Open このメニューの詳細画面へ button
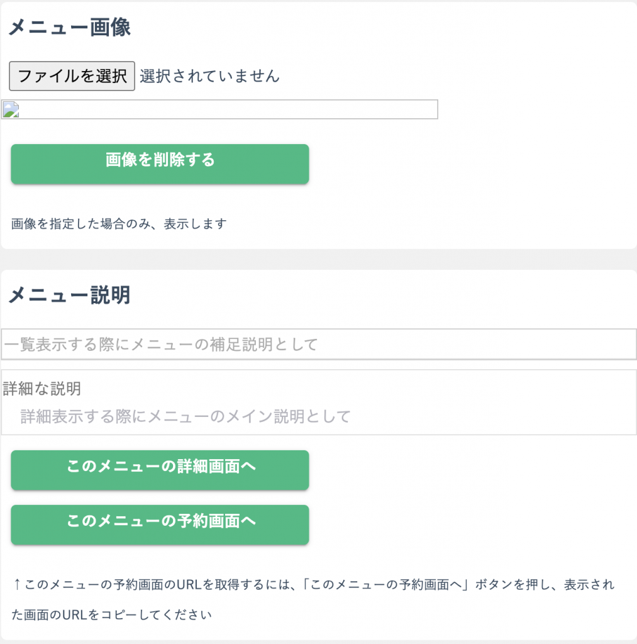 pyautogui.click(x=160, y=469)
